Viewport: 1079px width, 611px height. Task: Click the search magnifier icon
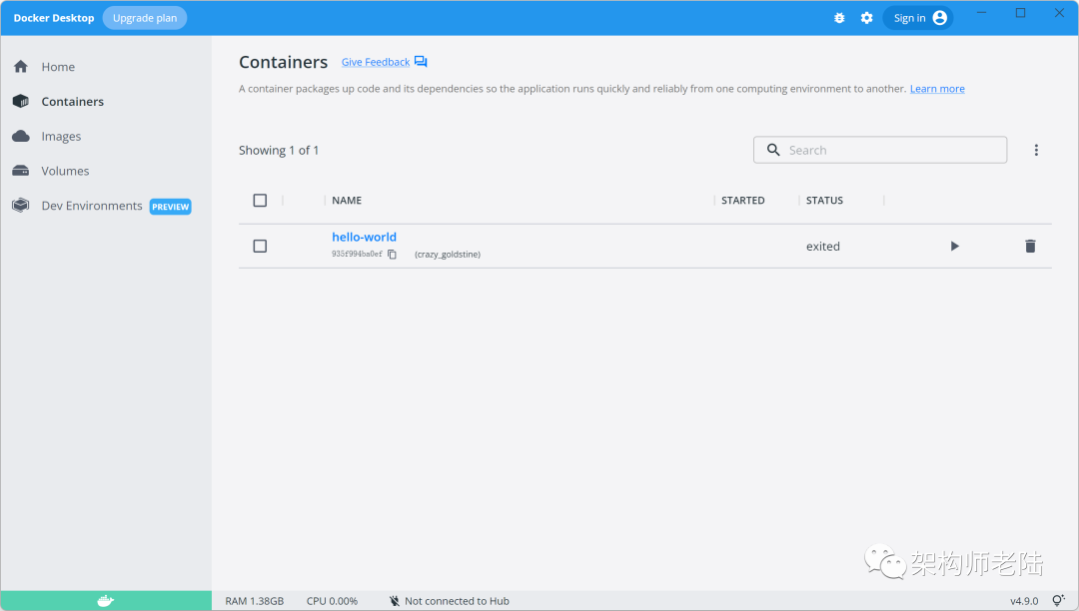773,150
